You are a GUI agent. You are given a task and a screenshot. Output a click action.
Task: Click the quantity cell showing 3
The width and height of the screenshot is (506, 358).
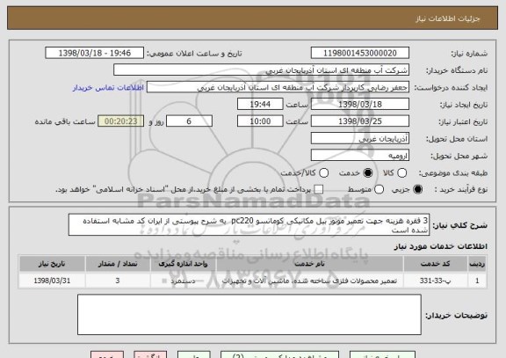[x=118, y=281]
